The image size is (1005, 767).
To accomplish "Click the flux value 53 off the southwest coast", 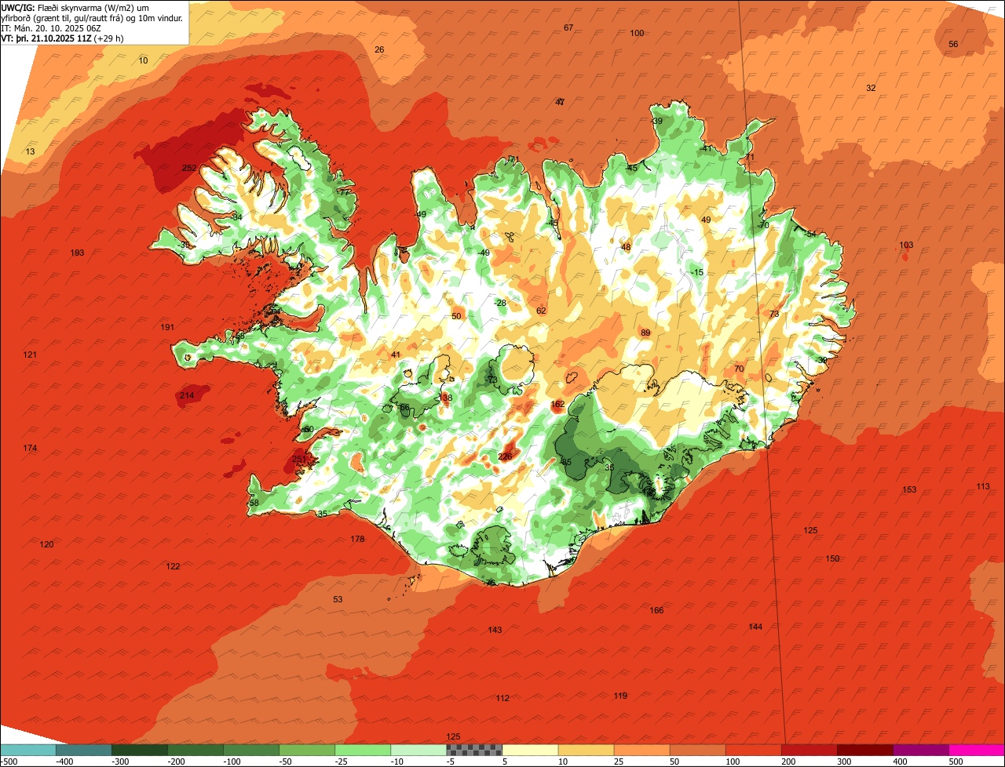I will tap(338, 599).
